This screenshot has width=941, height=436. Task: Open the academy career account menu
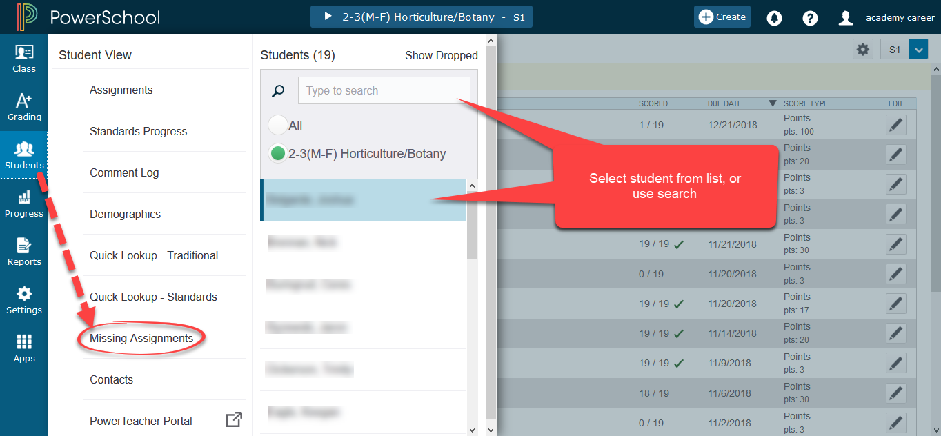pos(900,18)
